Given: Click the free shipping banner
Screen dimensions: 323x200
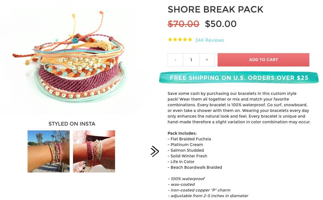Looking at the screenshot, I should (239, 77).
